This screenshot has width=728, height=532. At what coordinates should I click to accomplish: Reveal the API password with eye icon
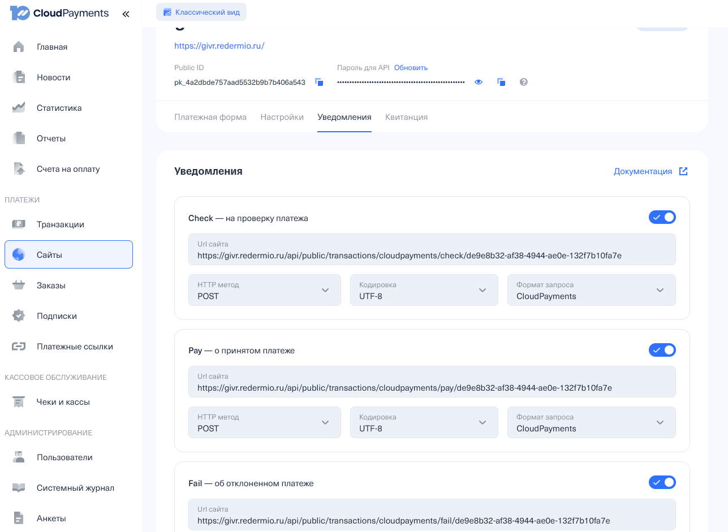coord(479,82)
